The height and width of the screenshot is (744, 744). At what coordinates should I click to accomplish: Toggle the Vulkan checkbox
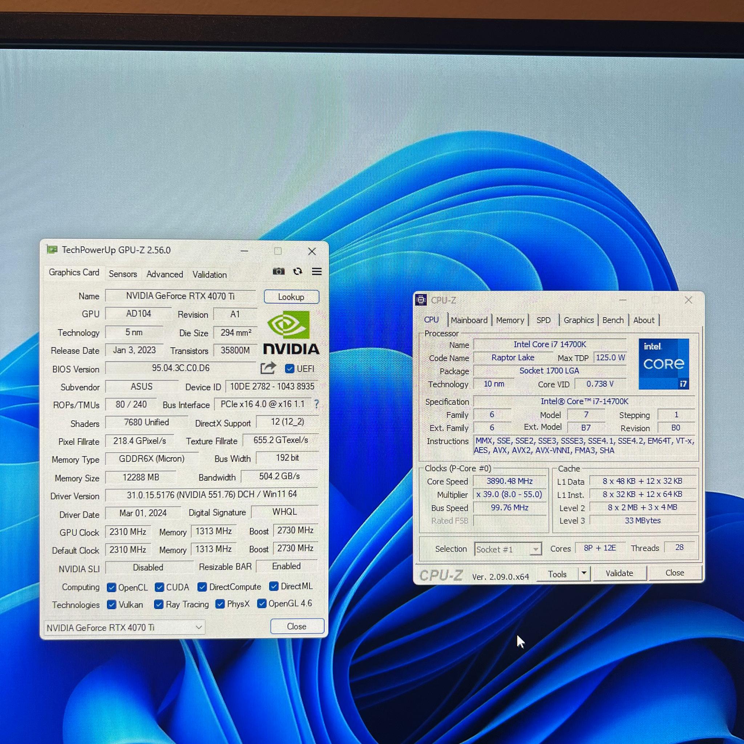(111, 604)
